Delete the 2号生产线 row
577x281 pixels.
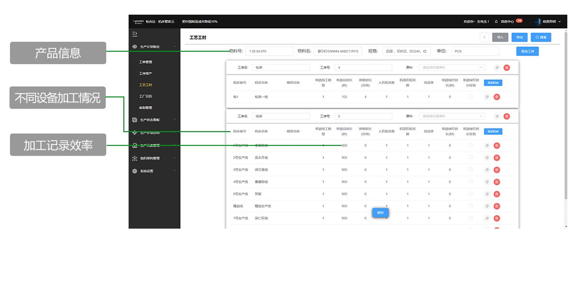click(497, 158)
